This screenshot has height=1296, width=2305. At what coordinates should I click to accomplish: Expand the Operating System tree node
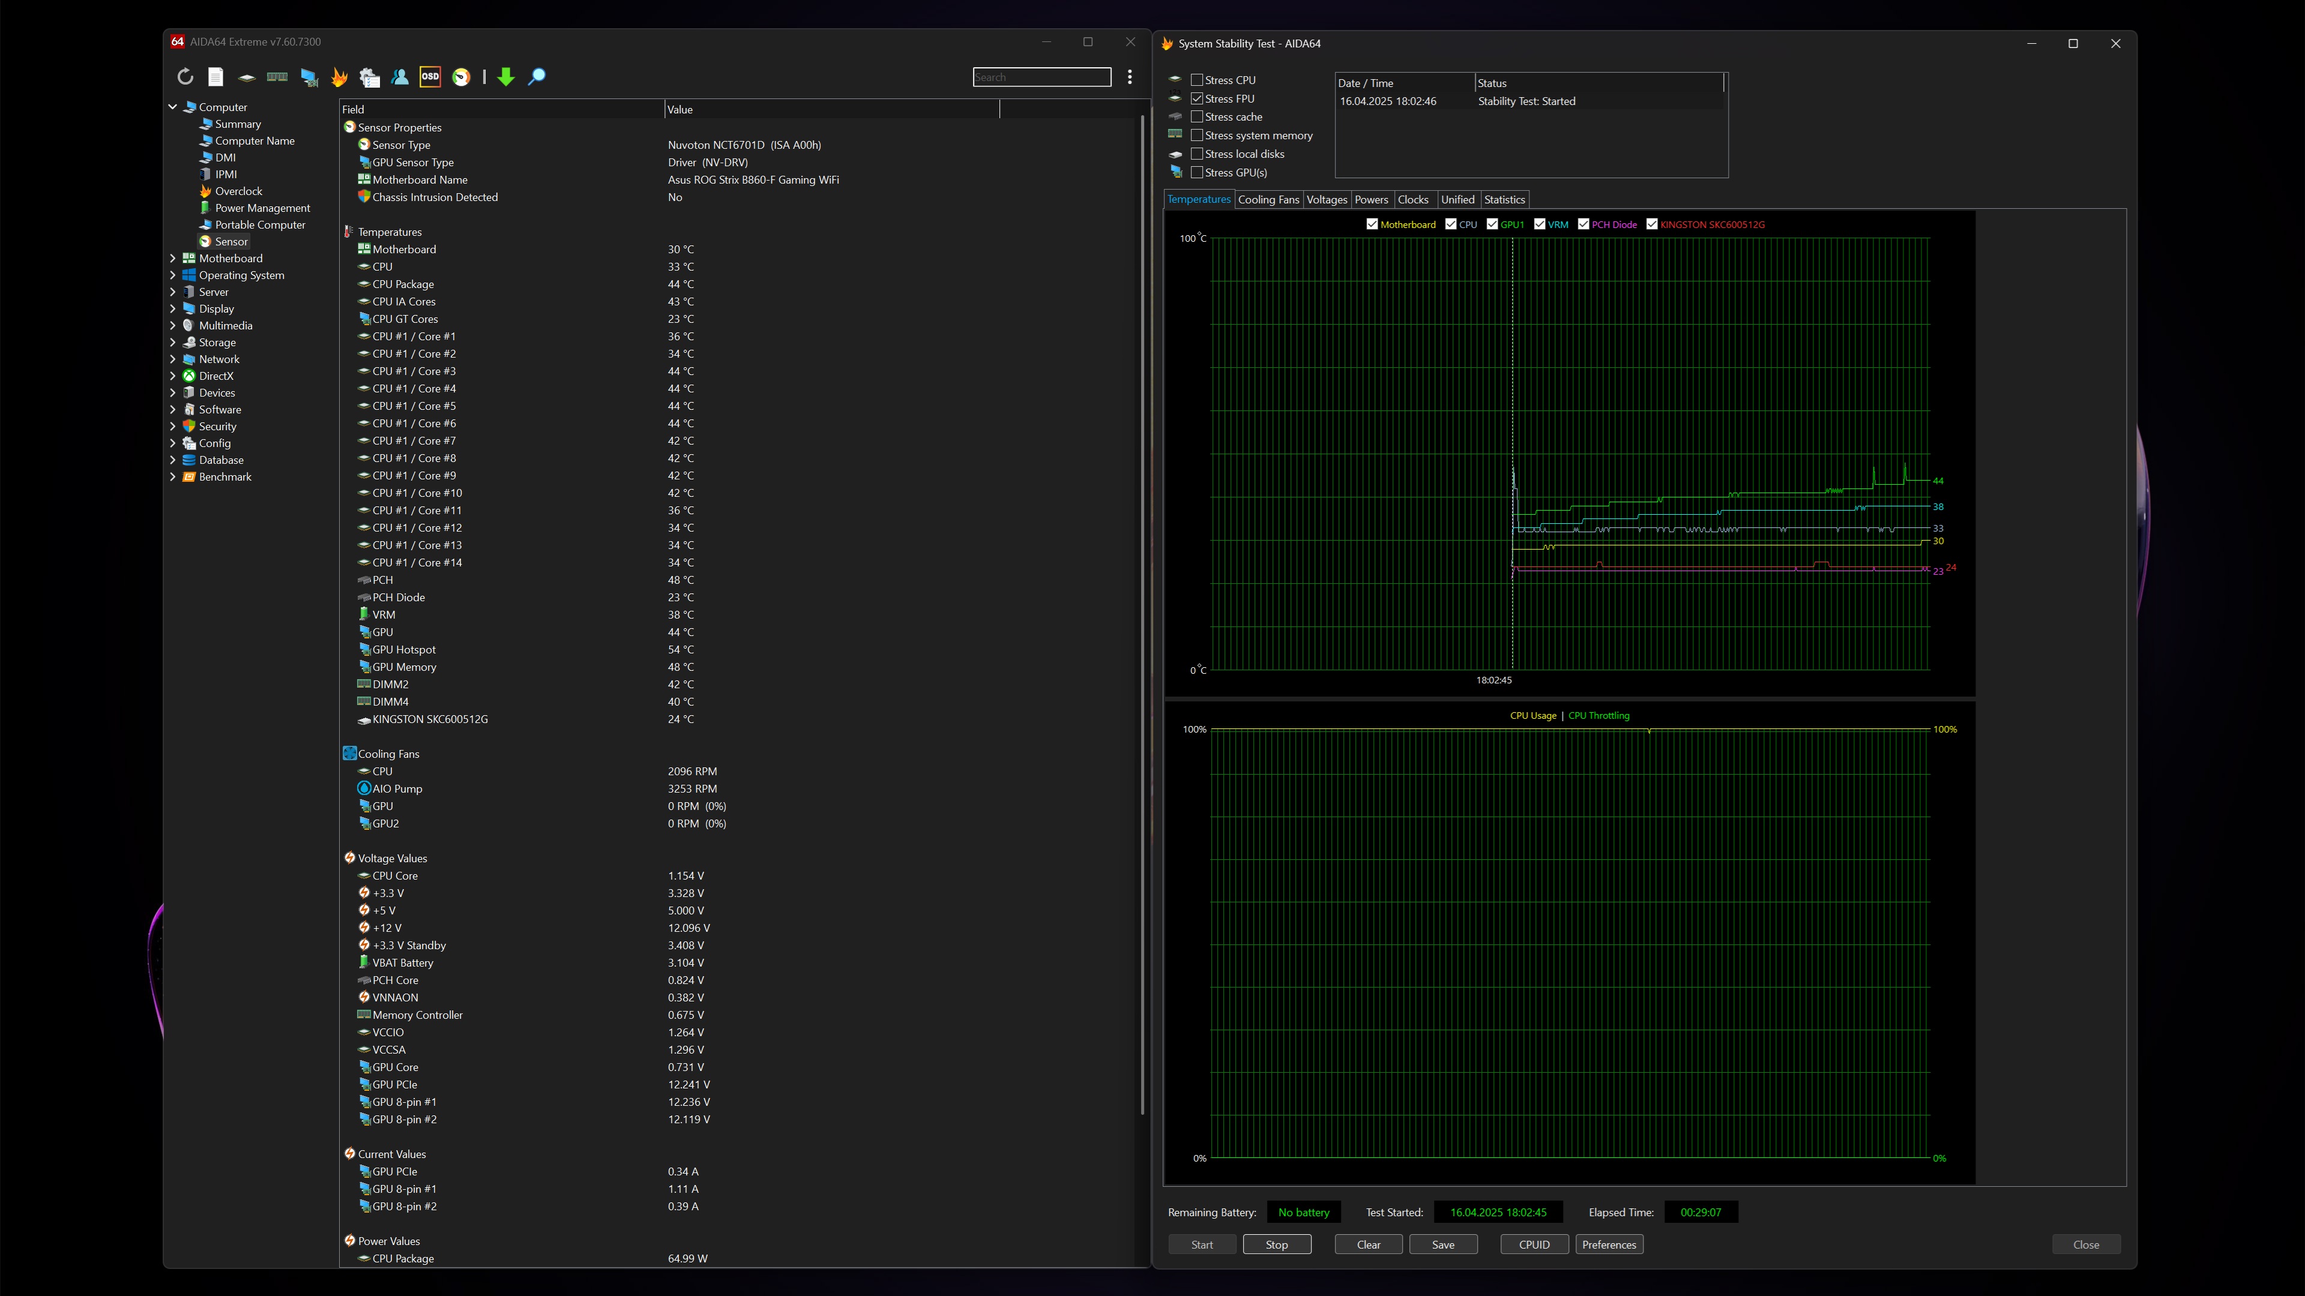(x=173, y=275)
